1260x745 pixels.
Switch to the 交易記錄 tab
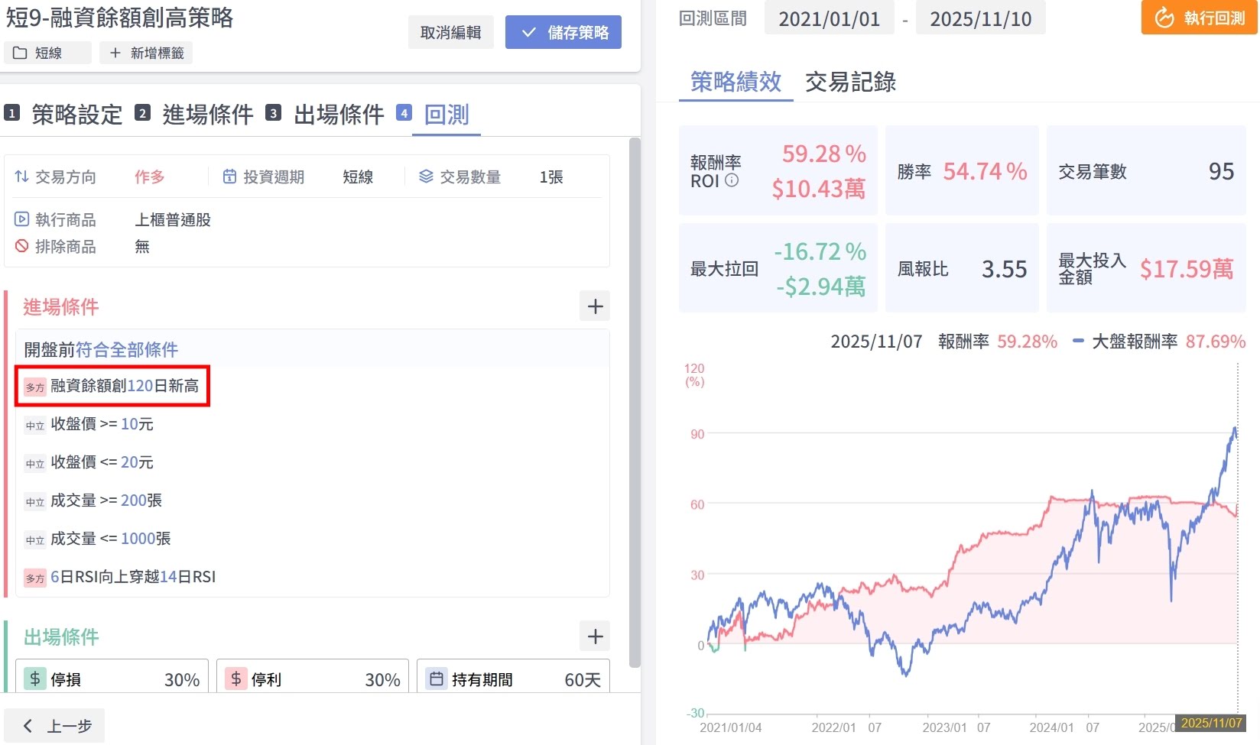click(850, 82)
